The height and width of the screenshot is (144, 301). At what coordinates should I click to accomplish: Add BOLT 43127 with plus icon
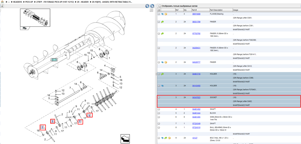click(x=159, y=138)
